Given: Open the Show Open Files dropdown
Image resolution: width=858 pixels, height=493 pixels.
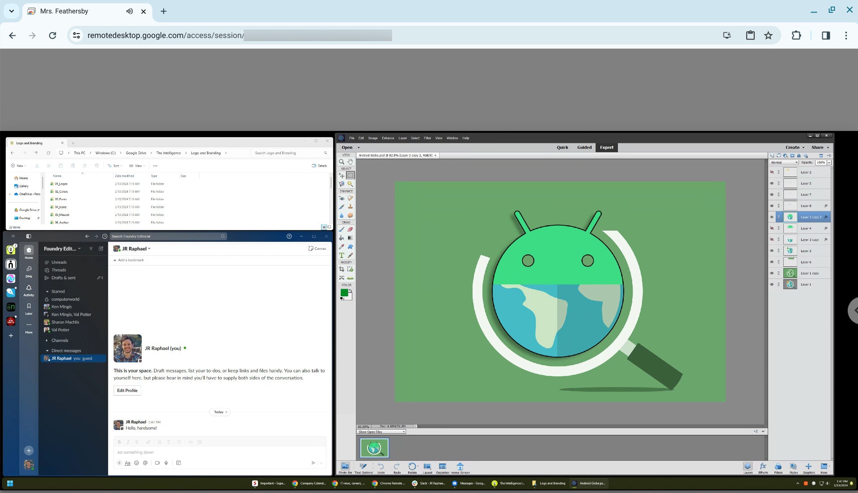Looking at the screenshot, I should pyautogui.click(x=381, y=432).
